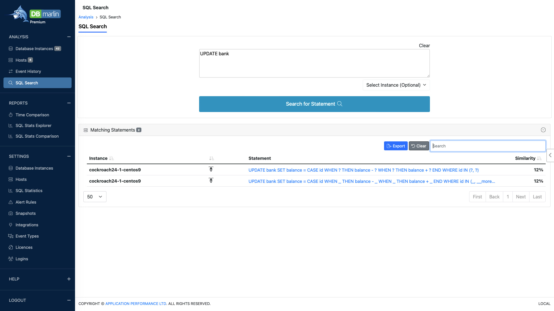554x311 pixels.
Task: Sort by Similarity column
Action: click(x=528, y=158)
